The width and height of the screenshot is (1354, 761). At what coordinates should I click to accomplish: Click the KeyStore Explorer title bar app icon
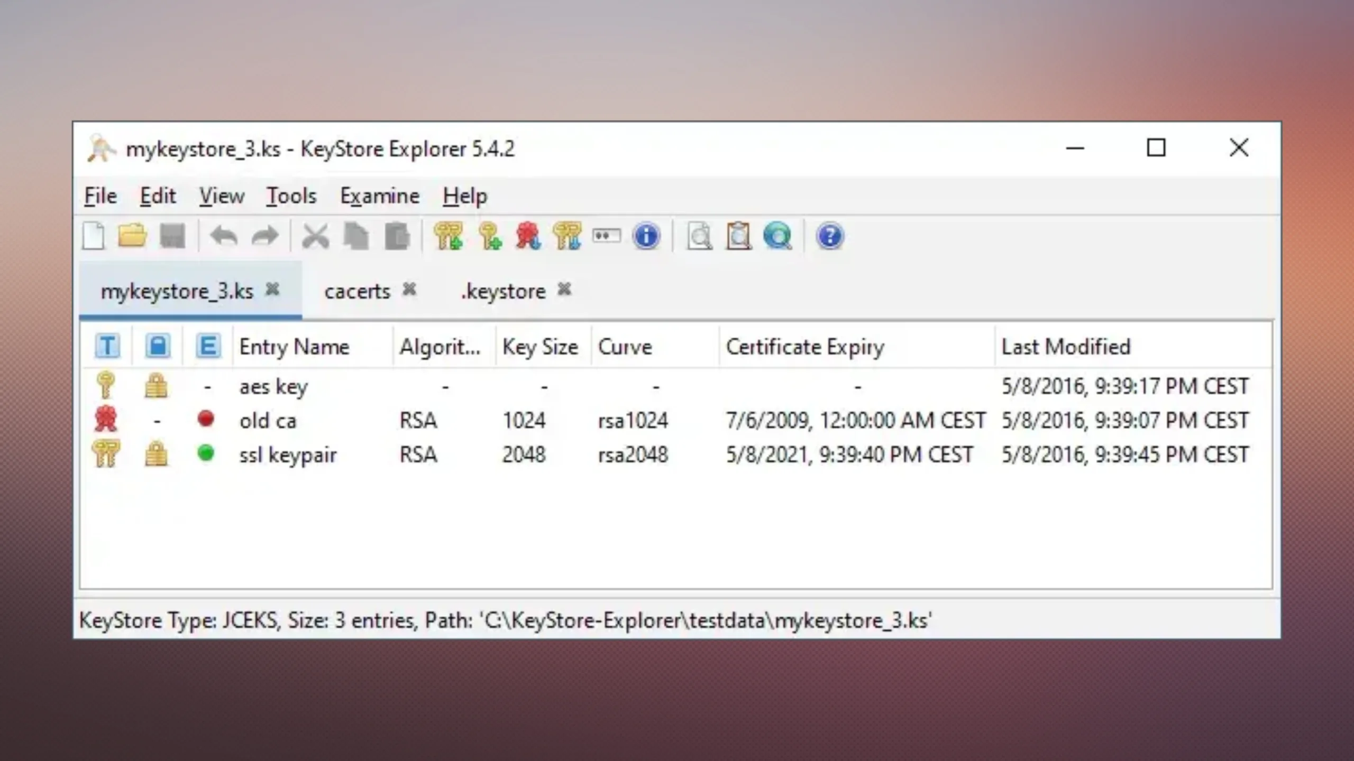tap(100, 149)
